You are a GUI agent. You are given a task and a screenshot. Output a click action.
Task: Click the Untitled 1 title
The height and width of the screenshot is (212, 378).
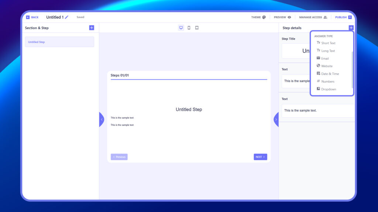tap(55, 17)
